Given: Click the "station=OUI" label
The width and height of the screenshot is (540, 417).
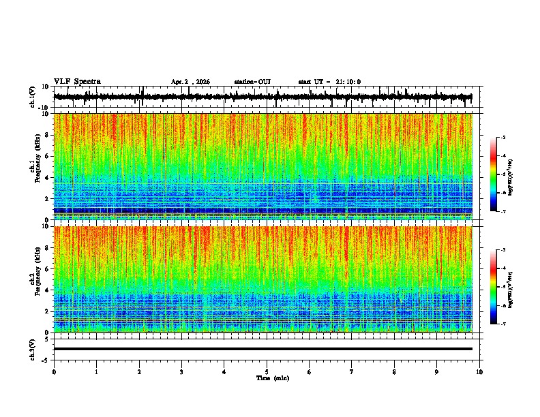Looking at the screenshot, I should tap(252, 82).
